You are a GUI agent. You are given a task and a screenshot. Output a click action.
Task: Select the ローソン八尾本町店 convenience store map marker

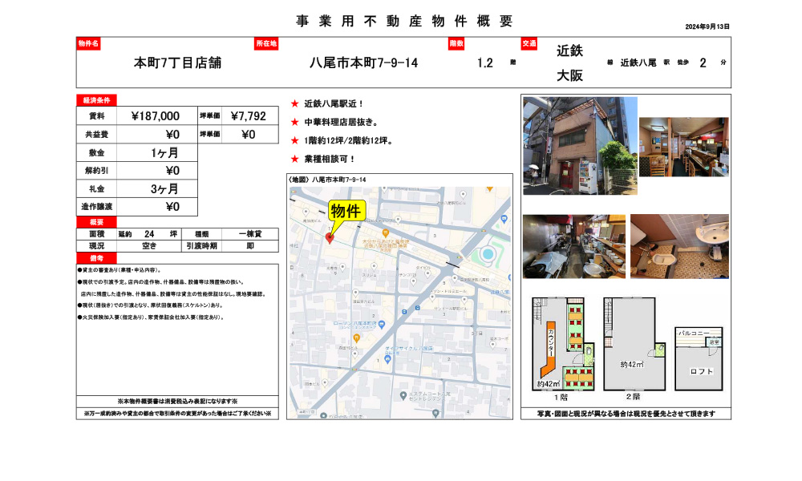[x=381, y=325]
